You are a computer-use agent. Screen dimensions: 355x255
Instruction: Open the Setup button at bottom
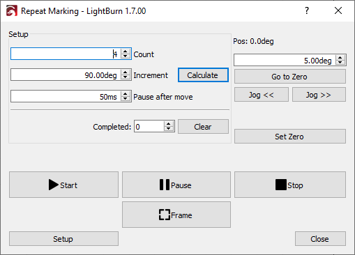coord(63,238)
